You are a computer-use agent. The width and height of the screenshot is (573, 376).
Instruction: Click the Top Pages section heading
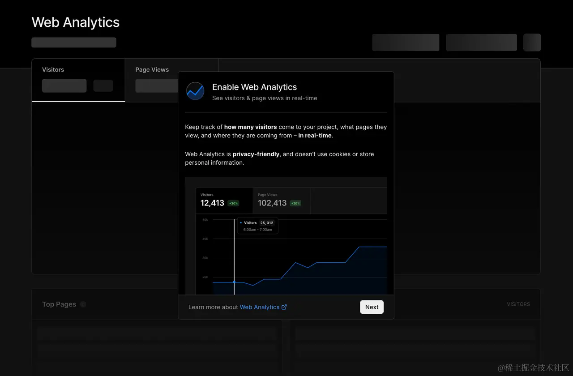coord(59,304)
